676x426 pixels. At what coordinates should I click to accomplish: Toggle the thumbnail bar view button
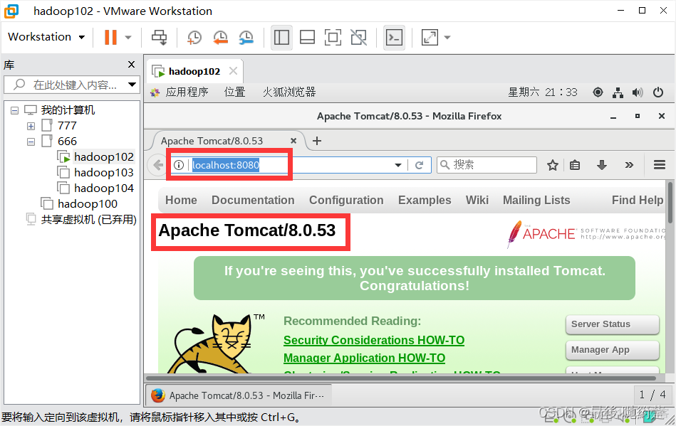click(308, 37)
